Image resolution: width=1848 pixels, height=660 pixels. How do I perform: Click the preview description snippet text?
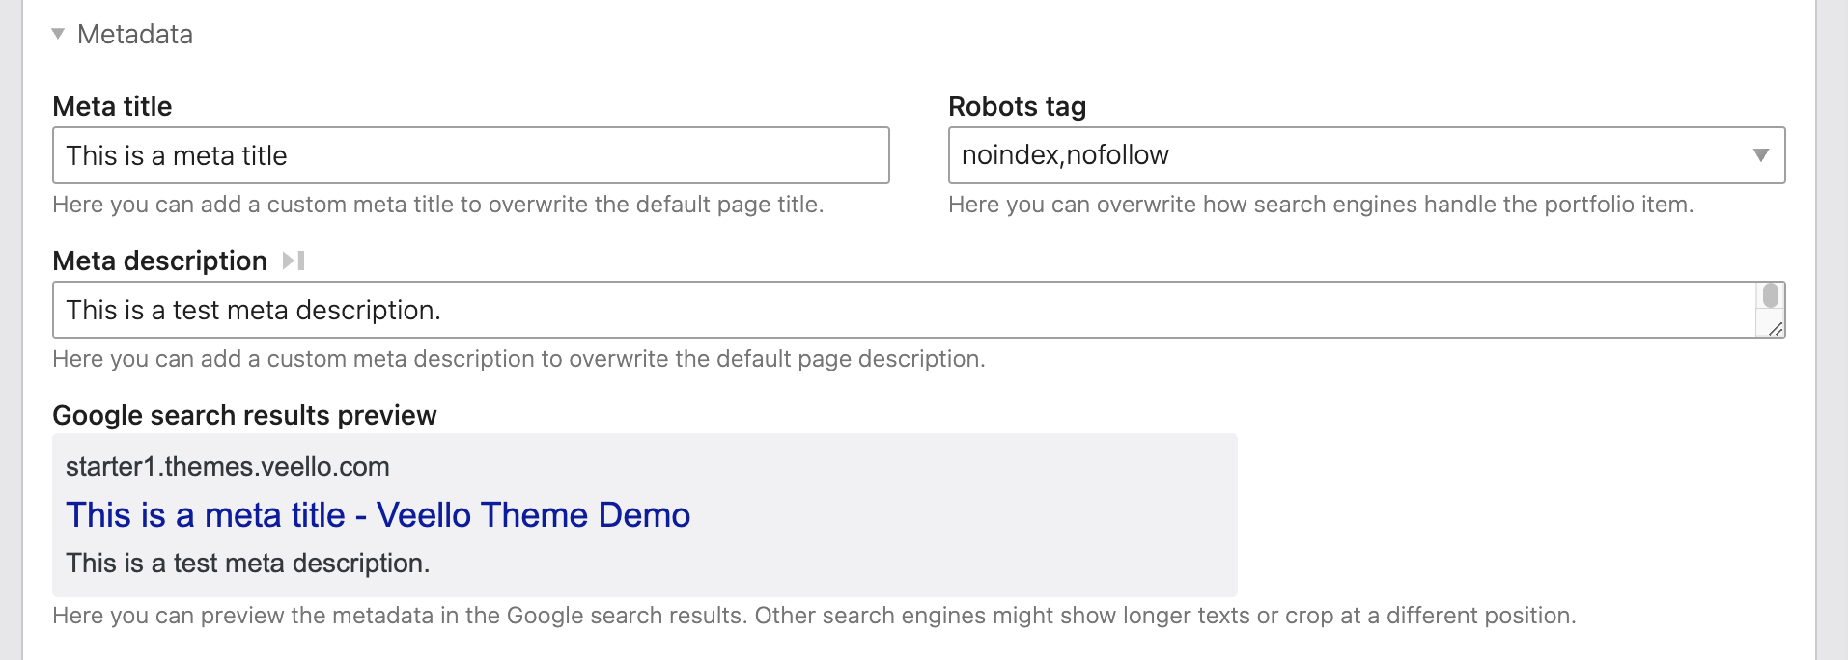[x=247, y=564]
